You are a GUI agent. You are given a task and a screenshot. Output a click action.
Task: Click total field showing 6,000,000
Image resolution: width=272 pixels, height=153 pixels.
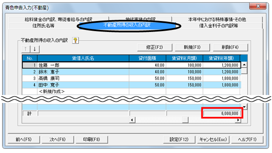point(222,113)
